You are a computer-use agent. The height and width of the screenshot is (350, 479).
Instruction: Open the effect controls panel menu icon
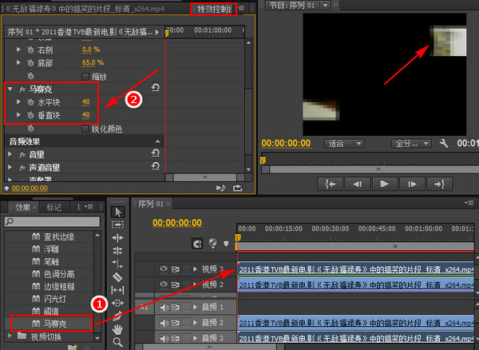click(x=242, y=8)
